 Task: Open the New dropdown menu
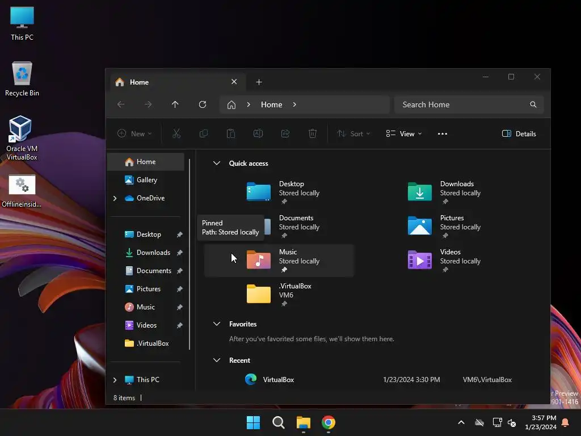pyautogui.click(x=134, y=133)
